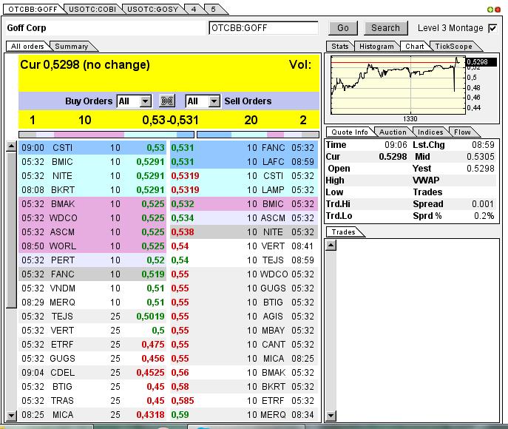Image resolution: width=508 pixels, height=429 pixels.
Task: Click the Cur 0,5298 (no change) header
Action: tap(85, 65)
